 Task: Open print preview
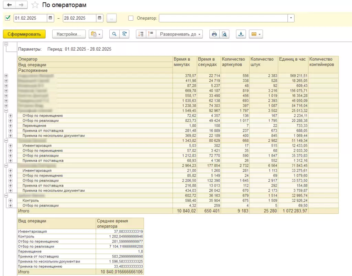[224, 34]
